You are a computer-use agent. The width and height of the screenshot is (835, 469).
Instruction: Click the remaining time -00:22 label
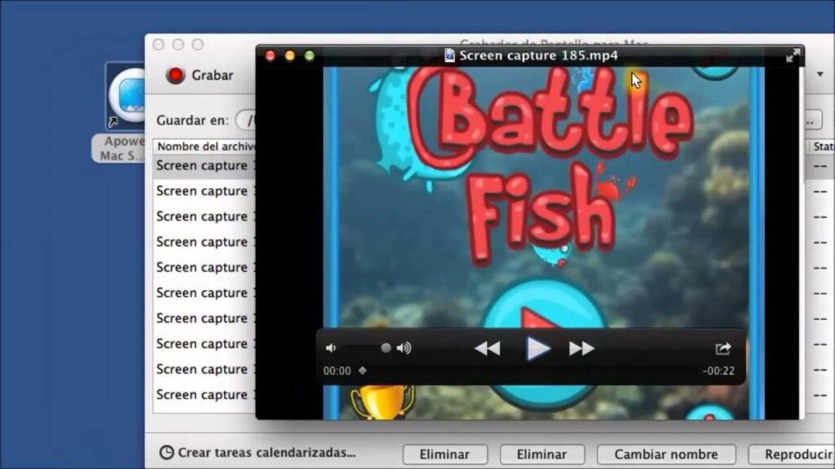(x=718, y=371)
